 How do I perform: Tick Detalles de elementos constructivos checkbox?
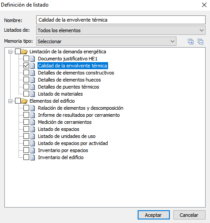(26, 73)
